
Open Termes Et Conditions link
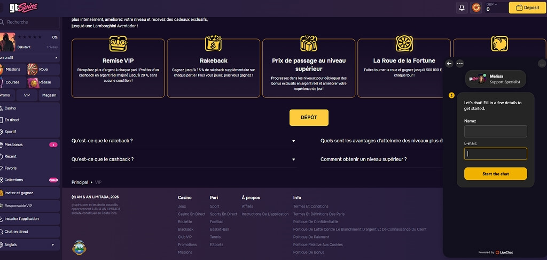(x=310, y=207)
